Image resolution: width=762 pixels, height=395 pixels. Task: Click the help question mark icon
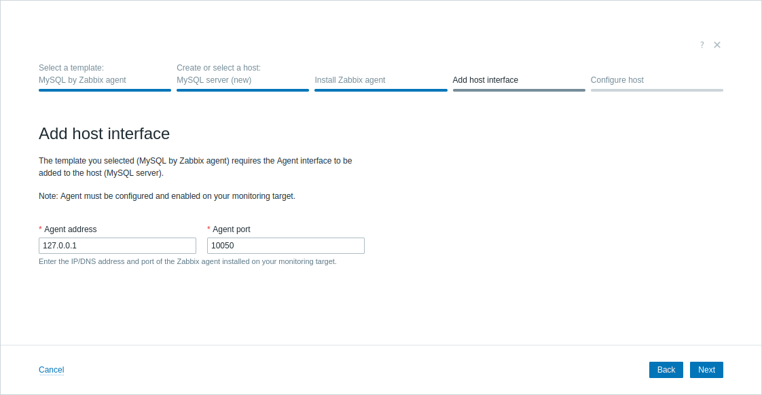pos(702,45)
